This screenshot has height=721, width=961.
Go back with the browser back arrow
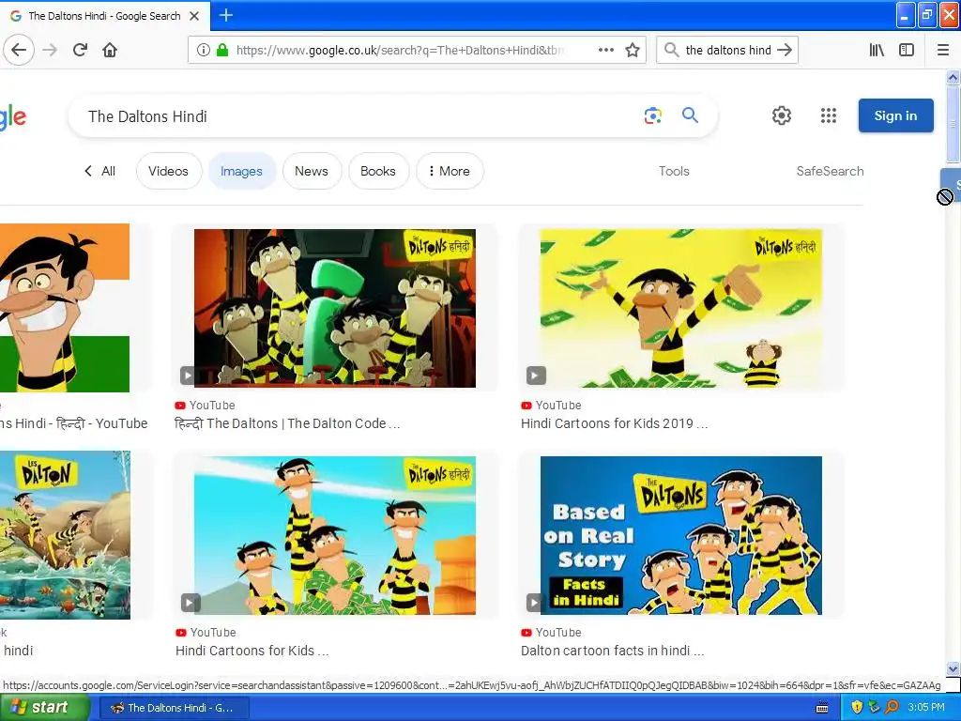click(x=19, y=50)
